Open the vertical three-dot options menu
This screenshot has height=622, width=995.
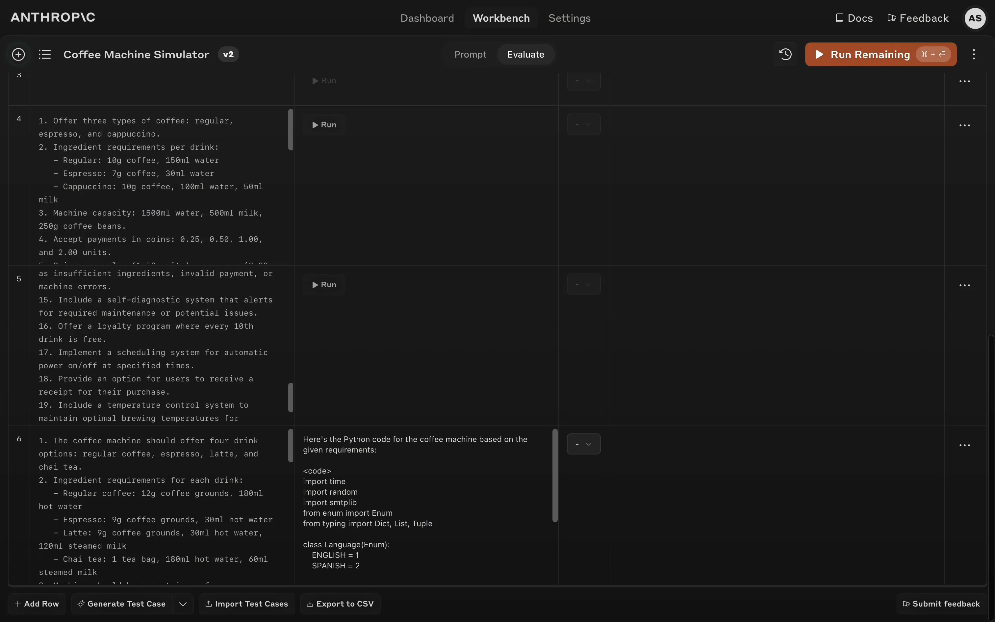click(x=974, y=54)
